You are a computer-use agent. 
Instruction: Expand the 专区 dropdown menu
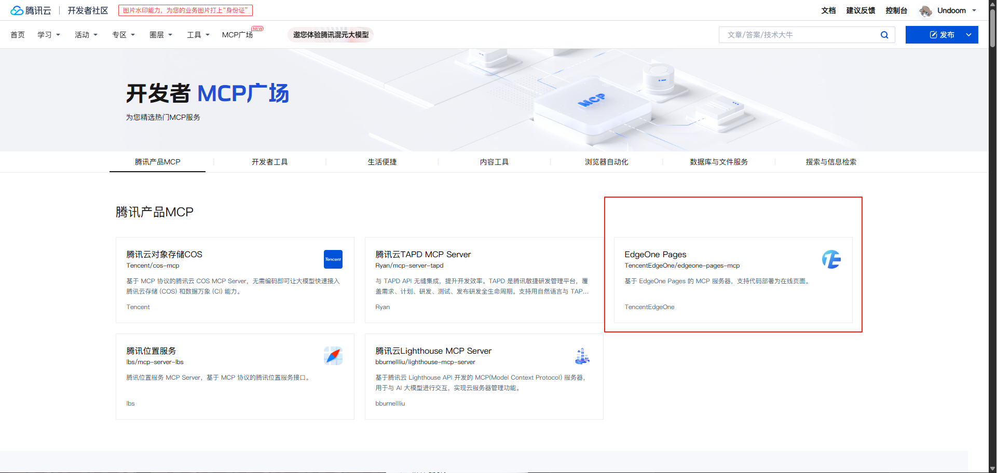[x=124, y=35]
